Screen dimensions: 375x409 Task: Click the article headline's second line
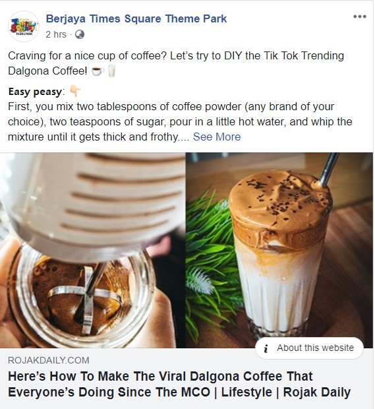179,393
